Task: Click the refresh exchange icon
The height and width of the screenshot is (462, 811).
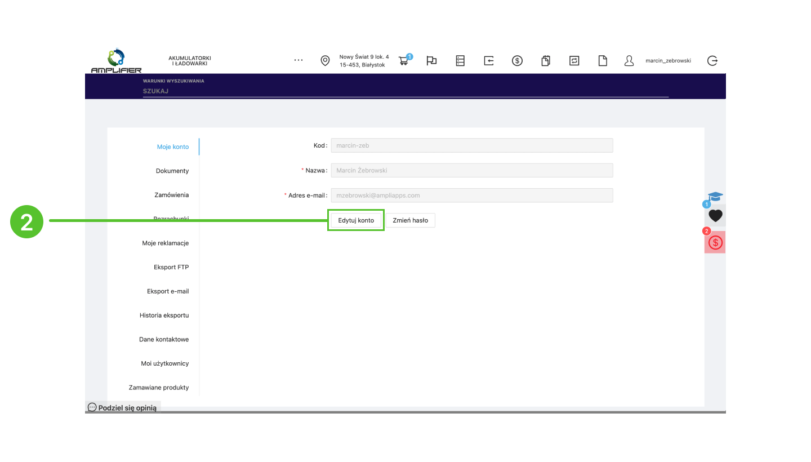Action: (574, 61)
